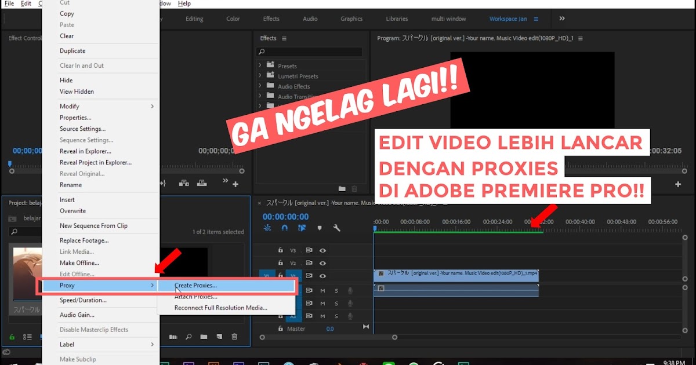Open the Effects panel hamburger menu
The width and height of the screenshot is (696, 365).
[284, 38]
